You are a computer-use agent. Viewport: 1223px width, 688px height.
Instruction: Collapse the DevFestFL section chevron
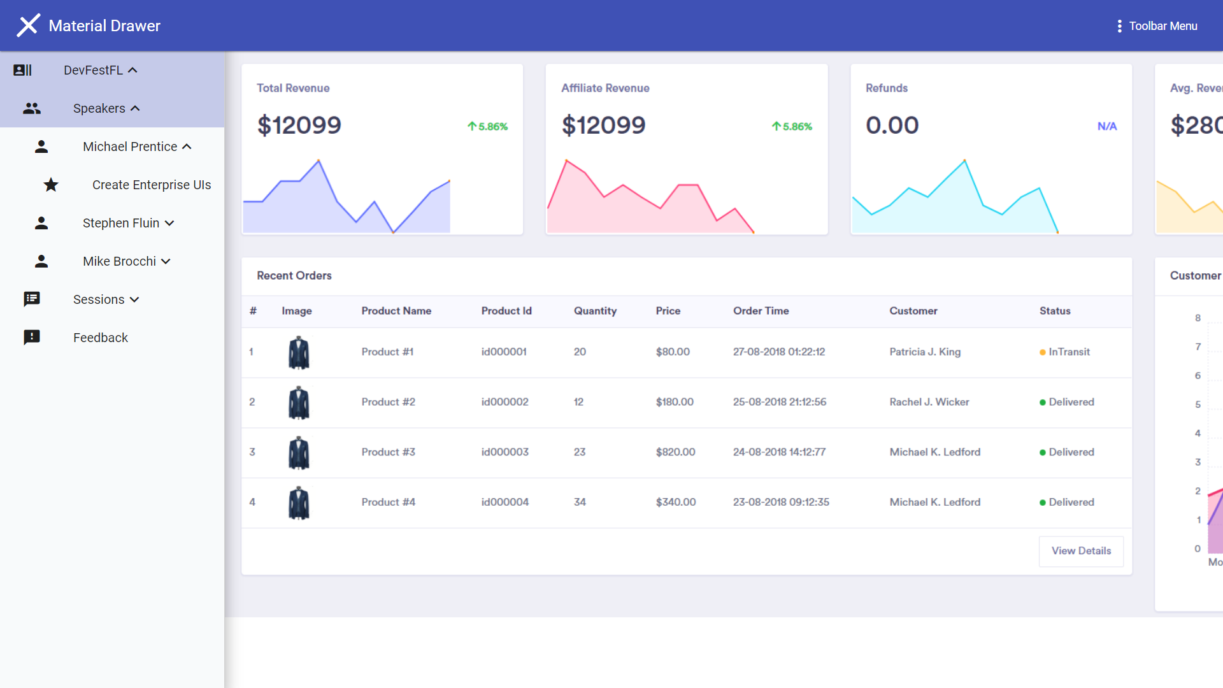pyautogui.click(x=132, y=70)
